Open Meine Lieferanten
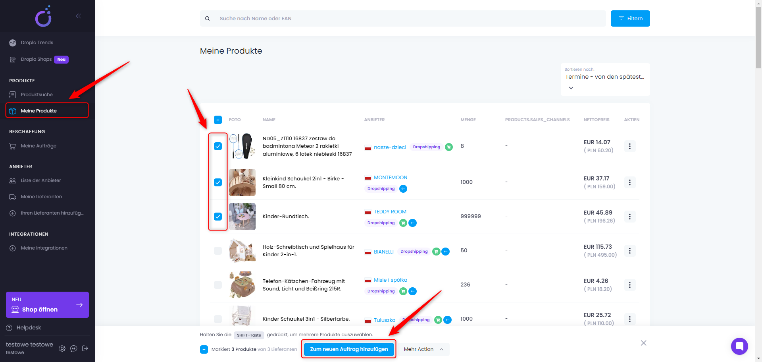 pyautogui.click(x=41, y=197)
